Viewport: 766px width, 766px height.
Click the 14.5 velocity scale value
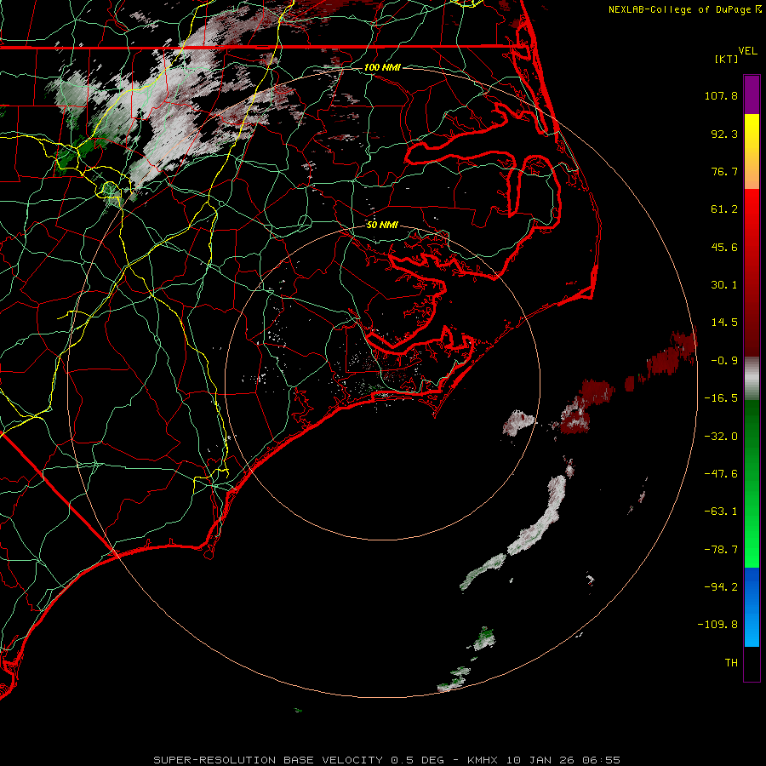point(724,323)
